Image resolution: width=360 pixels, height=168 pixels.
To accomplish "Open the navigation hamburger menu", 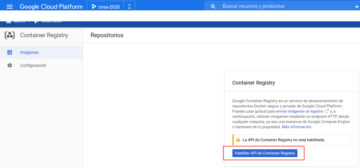I will point(10,7).
